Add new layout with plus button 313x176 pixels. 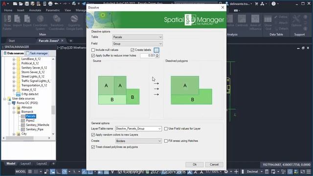(53, 163)
